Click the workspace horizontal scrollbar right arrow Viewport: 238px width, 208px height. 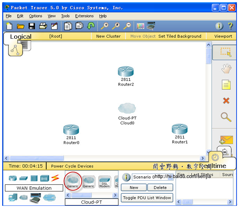(202, 158)
